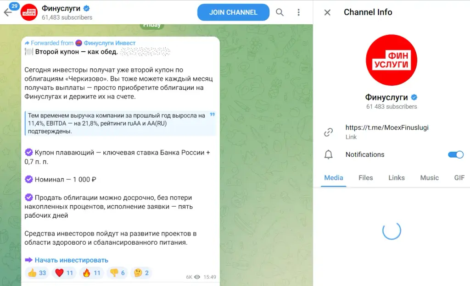
Task: Switch to the Files tab
Action: 366,178
